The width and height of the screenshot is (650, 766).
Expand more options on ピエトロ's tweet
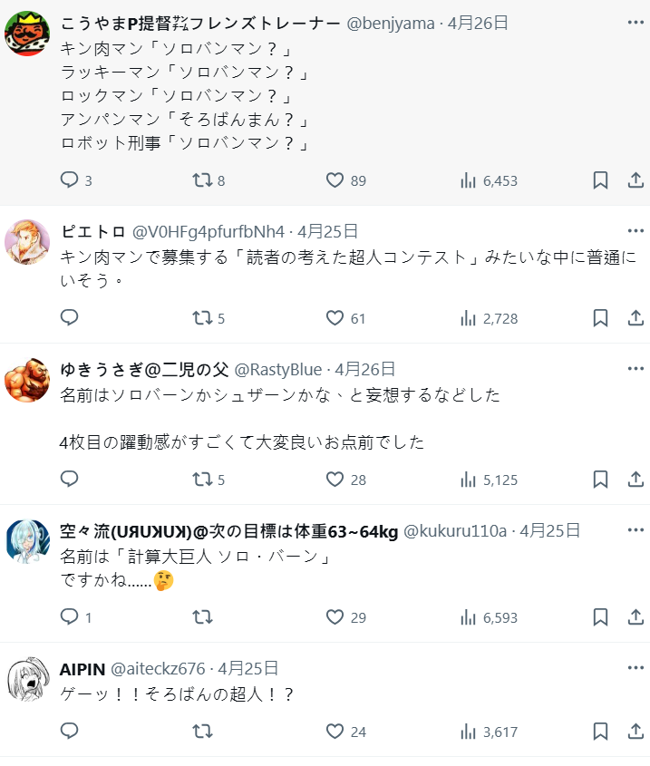coord(635,231)
